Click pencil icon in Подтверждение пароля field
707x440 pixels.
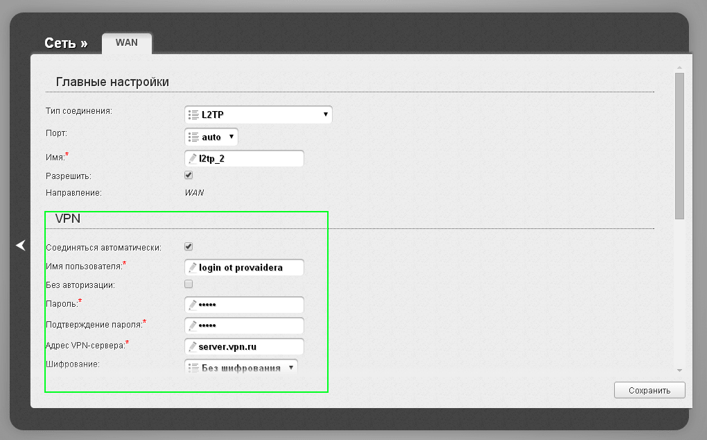pos(193,325)
